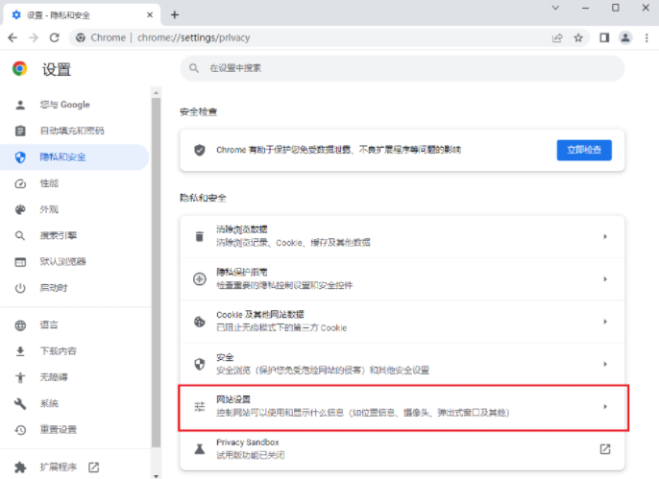Click the flask icon for Privacy Sandbox
The image size is (659, 479).
tap(200, 449)
